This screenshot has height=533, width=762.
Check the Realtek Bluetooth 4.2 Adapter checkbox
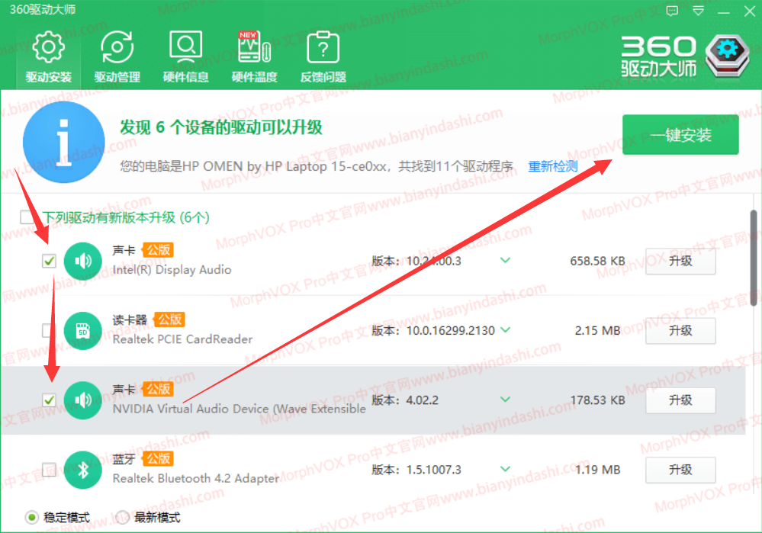(x=49, y=470)
